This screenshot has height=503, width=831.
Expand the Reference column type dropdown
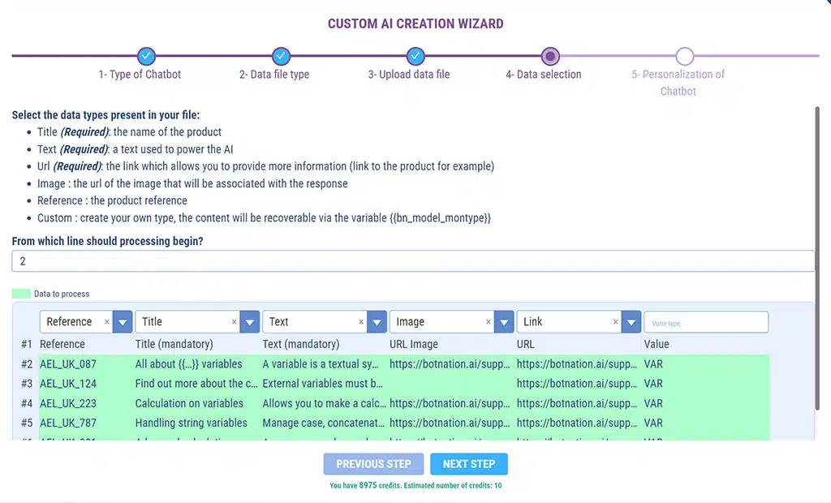click(123, 322)
